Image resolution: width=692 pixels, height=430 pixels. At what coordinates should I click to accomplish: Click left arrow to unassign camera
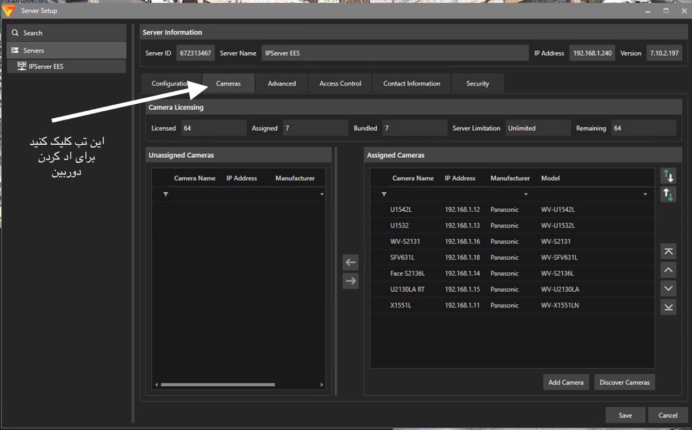351,263
